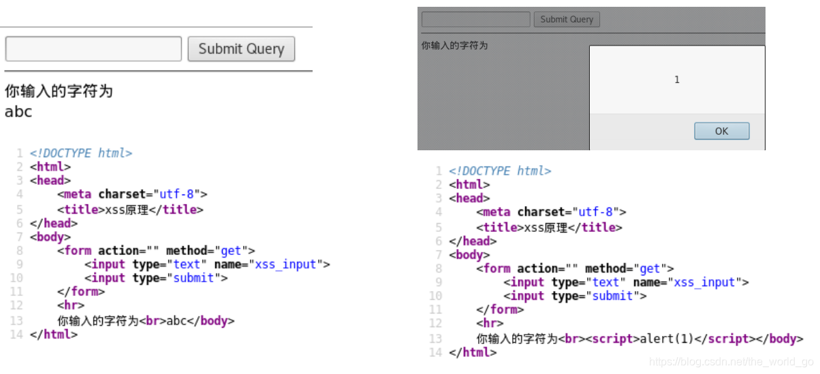The height and width of the screenshot is (374, 820).
Task: Select the </head> line in left source
Action: [x=54, y=223]
